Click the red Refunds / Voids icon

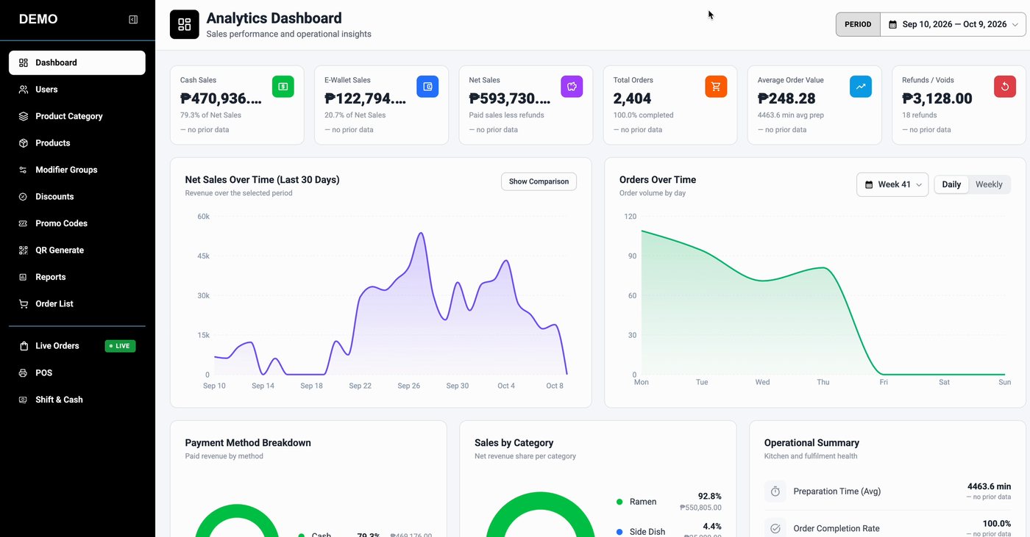(1005, 87)
